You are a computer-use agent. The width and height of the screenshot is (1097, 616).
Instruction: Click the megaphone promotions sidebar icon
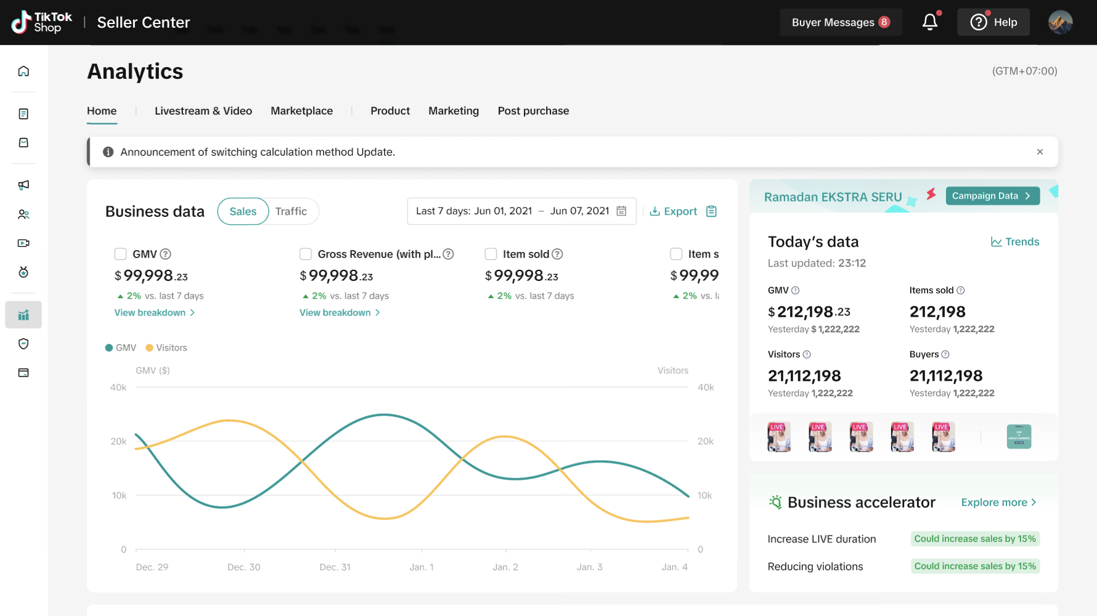pos(23,185)
